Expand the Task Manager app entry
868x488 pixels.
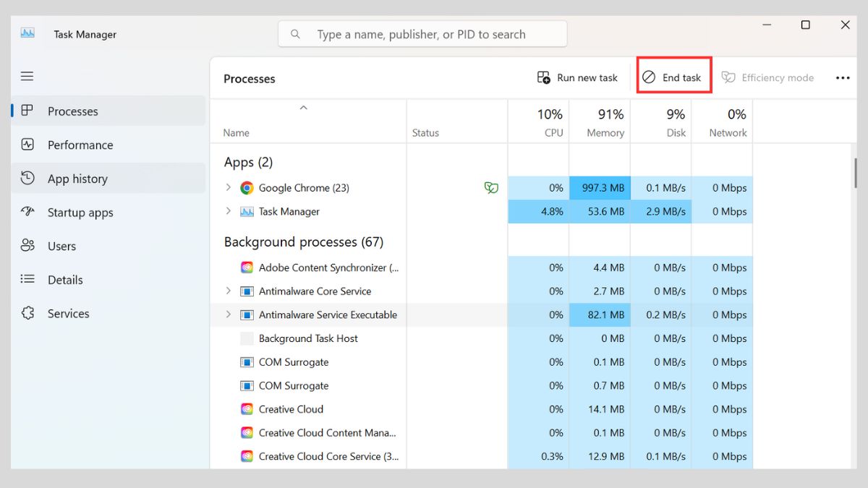[x=229, y=211]
